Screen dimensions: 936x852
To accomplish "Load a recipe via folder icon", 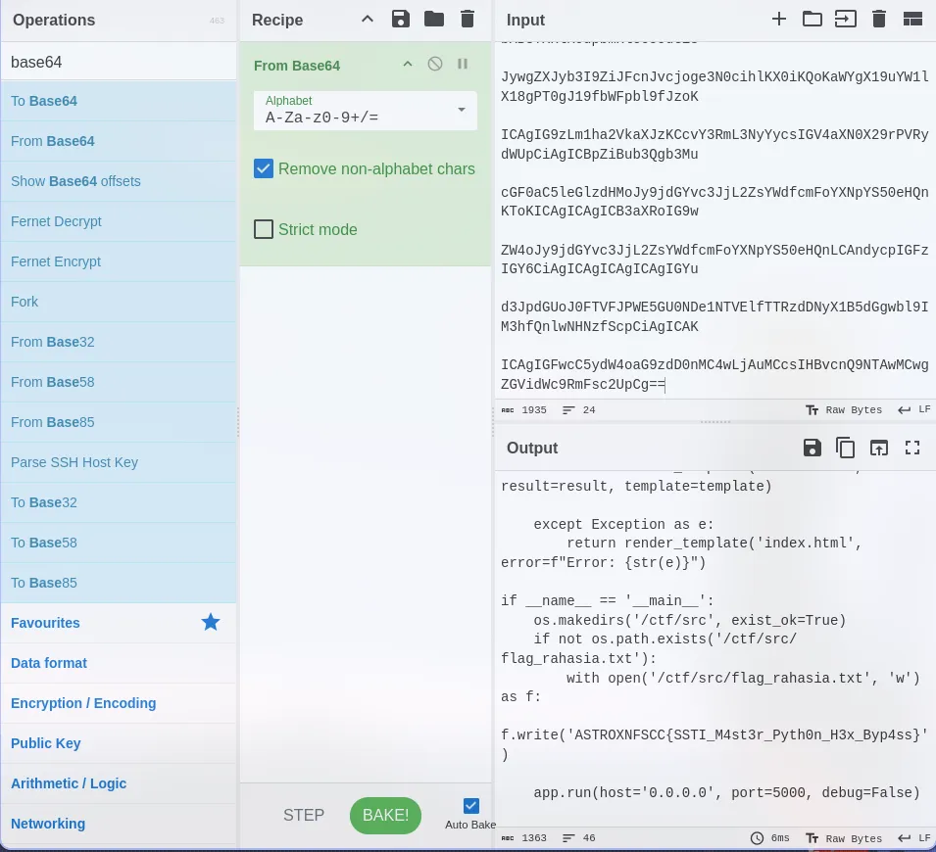I will 433,20.
